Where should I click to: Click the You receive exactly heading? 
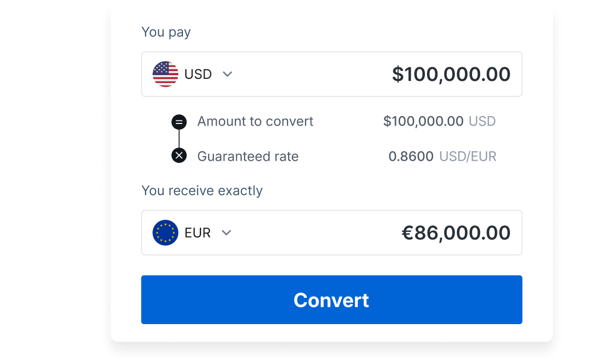202,190
